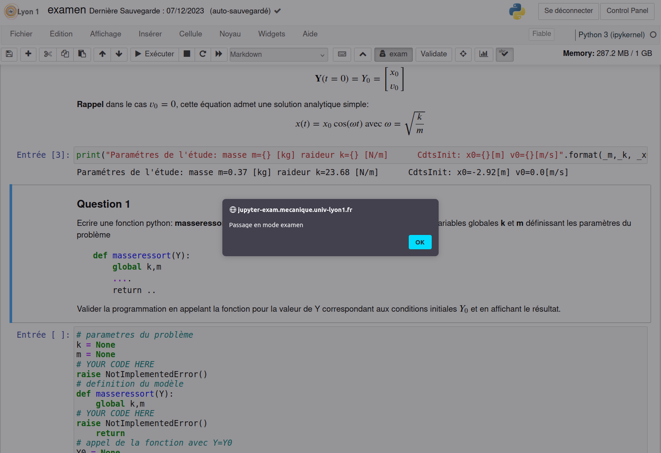Copy selected cells icon

click(65, 54)
